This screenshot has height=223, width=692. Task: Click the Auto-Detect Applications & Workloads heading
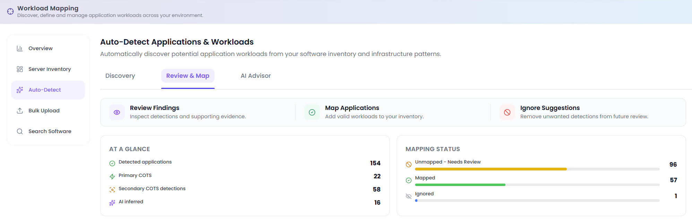coord(177,42)
